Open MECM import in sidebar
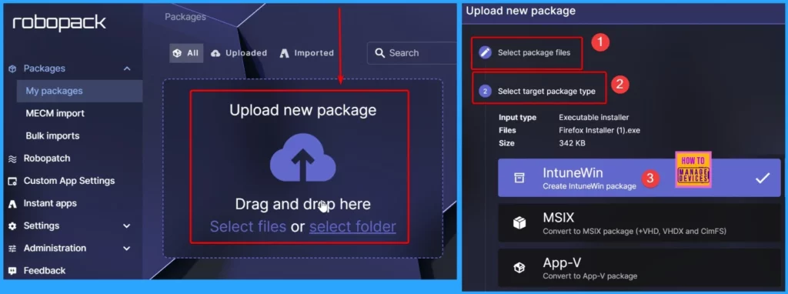This screenshot has height=294, width=788. [55, 114]
